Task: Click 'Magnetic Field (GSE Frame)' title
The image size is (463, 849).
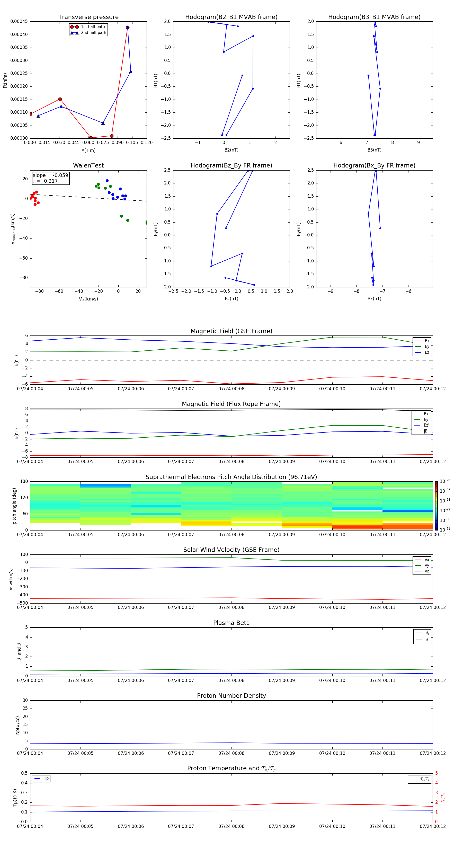Action: tap(231, 331)
